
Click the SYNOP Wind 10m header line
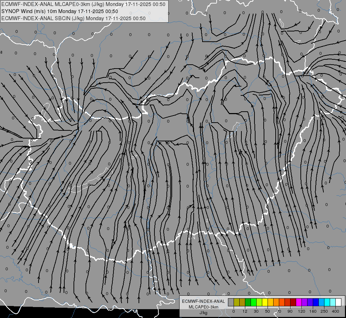pos(60,11)
